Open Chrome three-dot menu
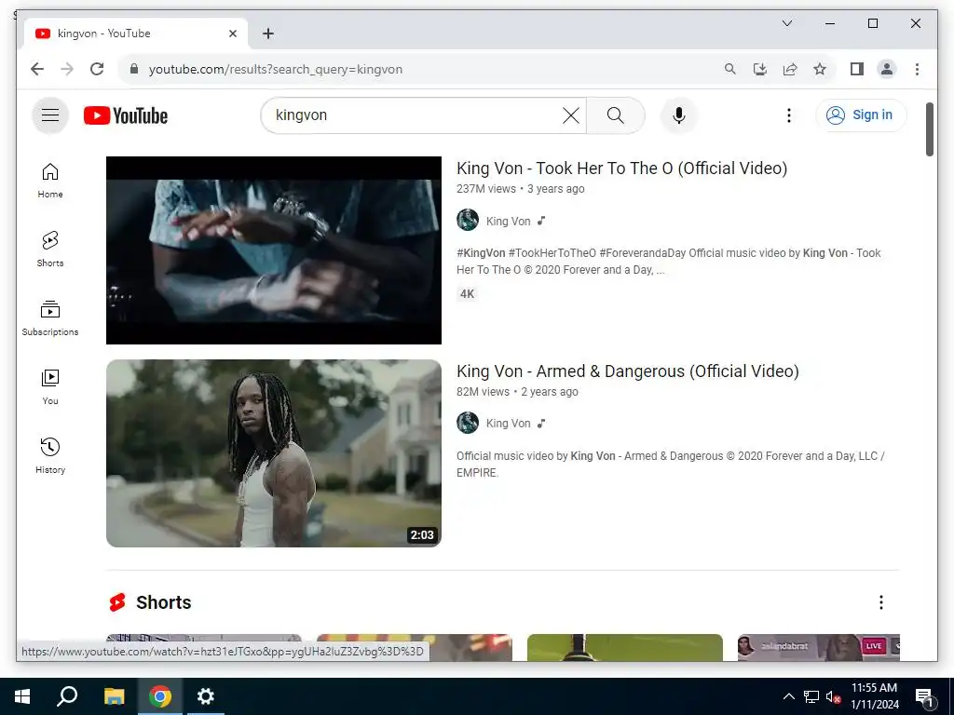954x715 pixels. tap(917, 69)
